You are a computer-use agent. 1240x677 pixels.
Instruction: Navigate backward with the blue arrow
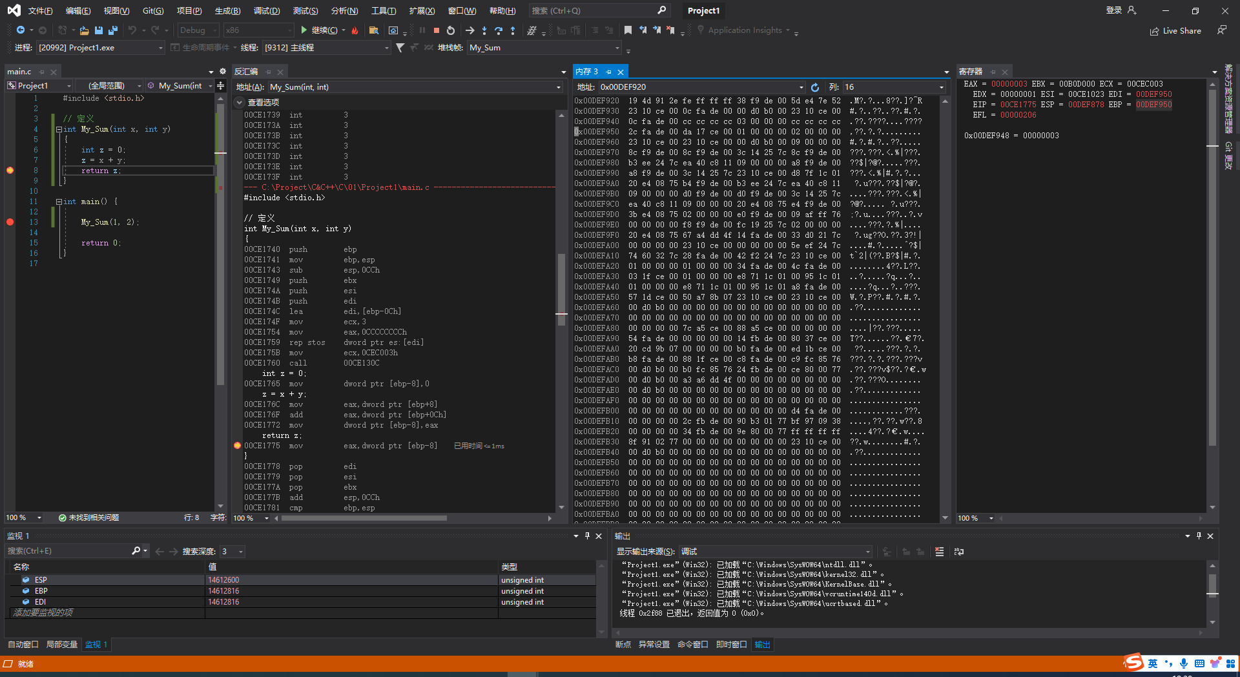(21, 30)
